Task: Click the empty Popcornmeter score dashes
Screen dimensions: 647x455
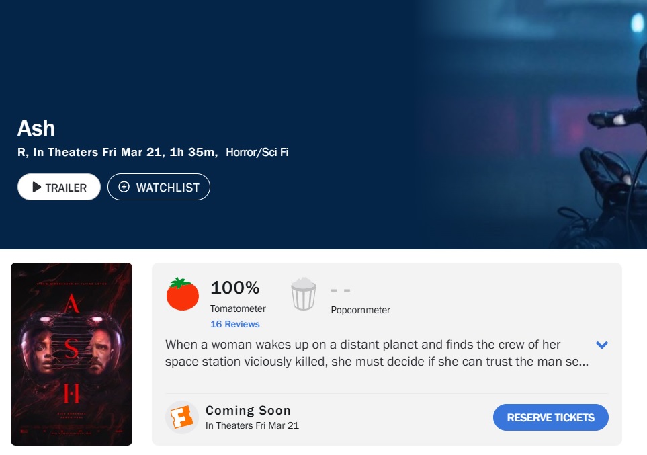Action: [x=341, y=290]
